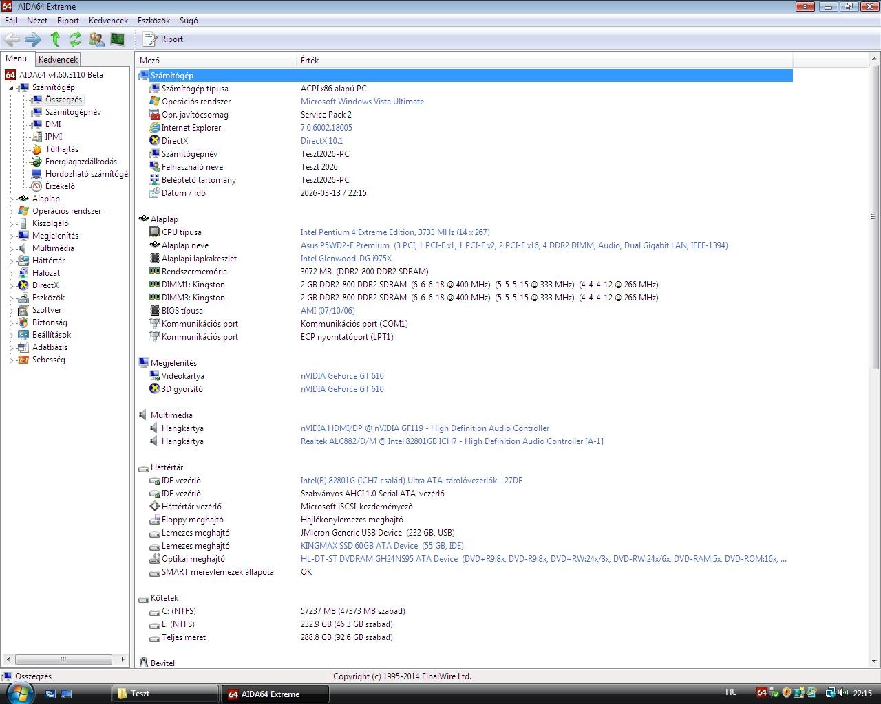Open the Fájl menu
Image resolution: width=881 pixels, height=704 pixels.
pyautogui.click(x=11, y=21)
